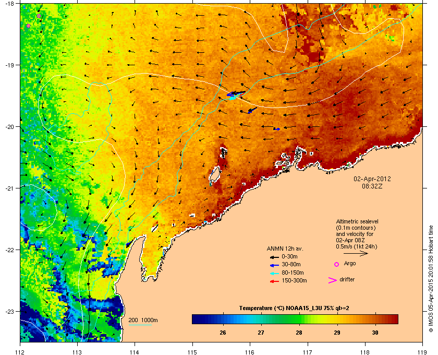Image resolution: width=438 pixels, height=355 pixels.
Task: Click the upper Argo float marker near 18.2S
Action: coord(39,16)
